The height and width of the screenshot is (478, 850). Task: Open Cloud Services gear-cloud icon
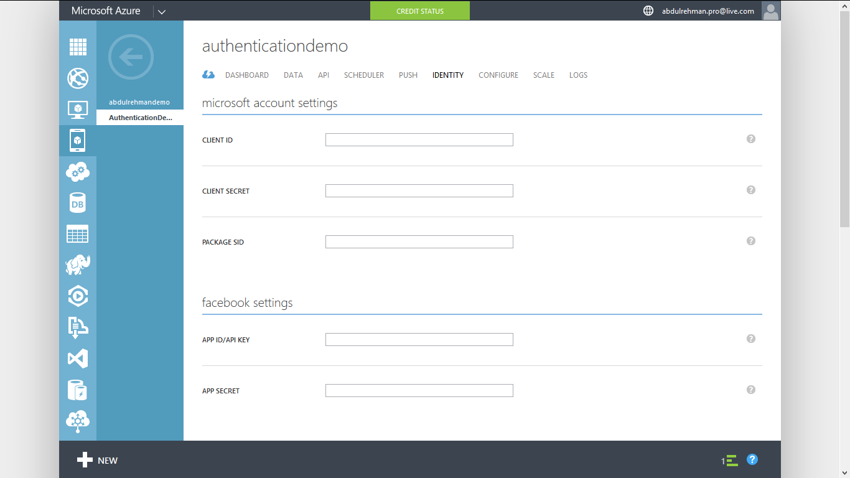click(x=78, y=172)
